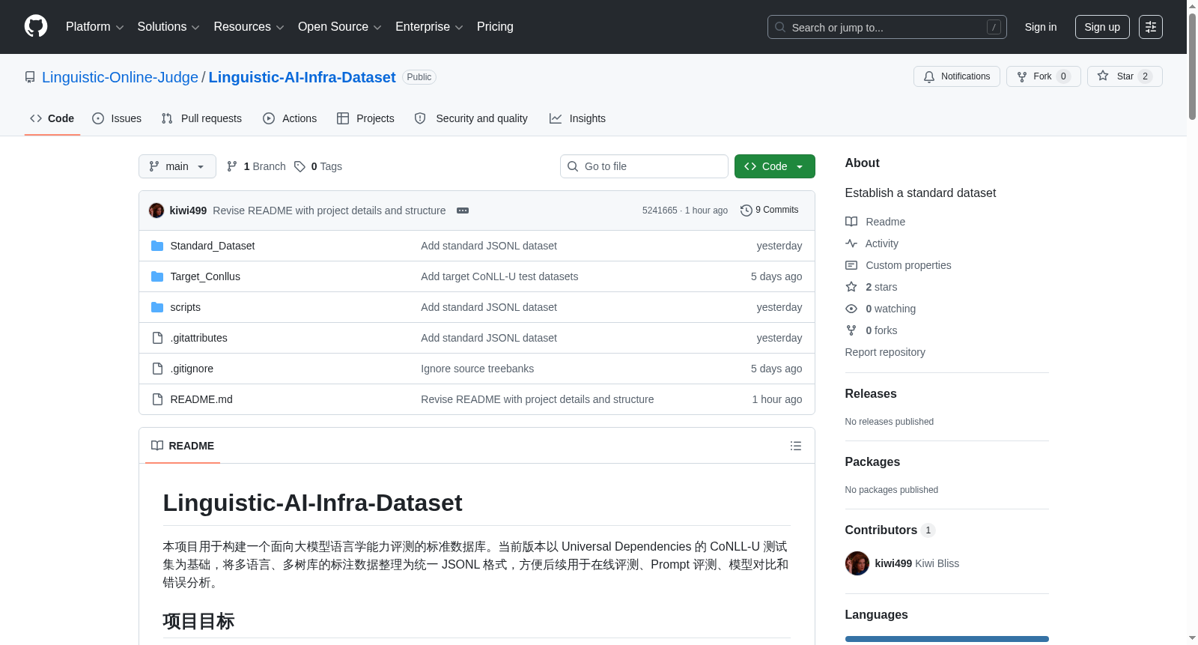1198x645 pixels.
Task: View the 0 Tags list
Action: point(318,166)
